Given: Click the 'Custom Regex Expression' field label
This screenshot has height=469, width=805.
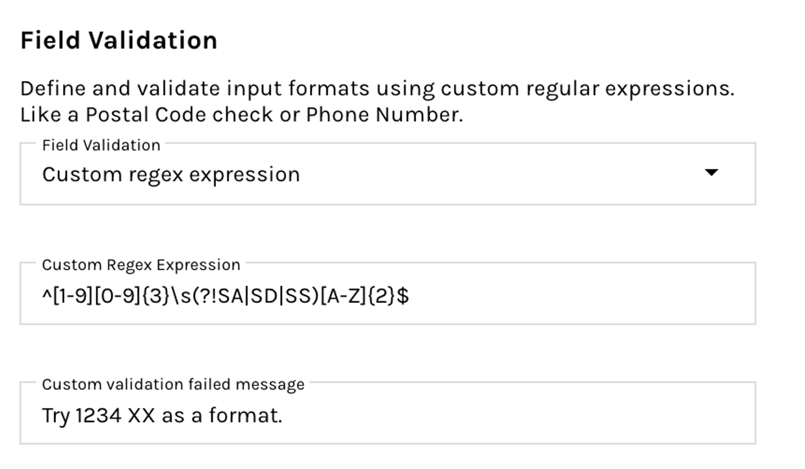Looking at the screenshot, I should coord(141,265).
